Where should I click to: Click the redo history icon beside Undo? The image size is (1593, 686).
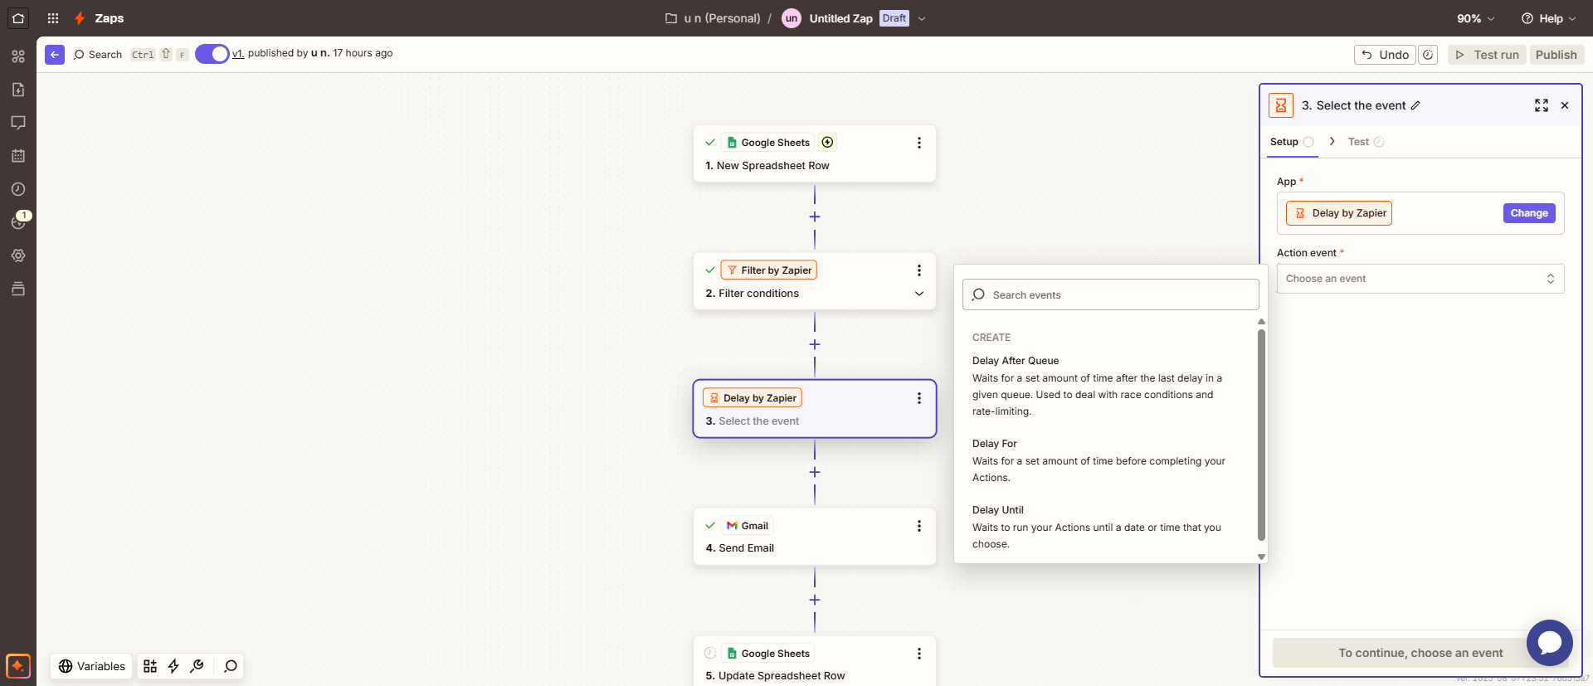click(x=1428, y=55)
